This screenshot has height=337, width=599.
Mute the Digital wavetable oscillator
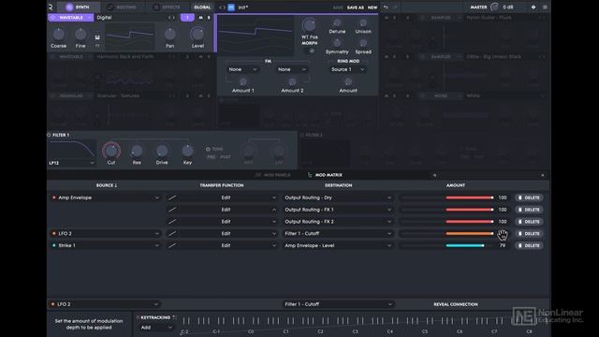coord(200,18)
